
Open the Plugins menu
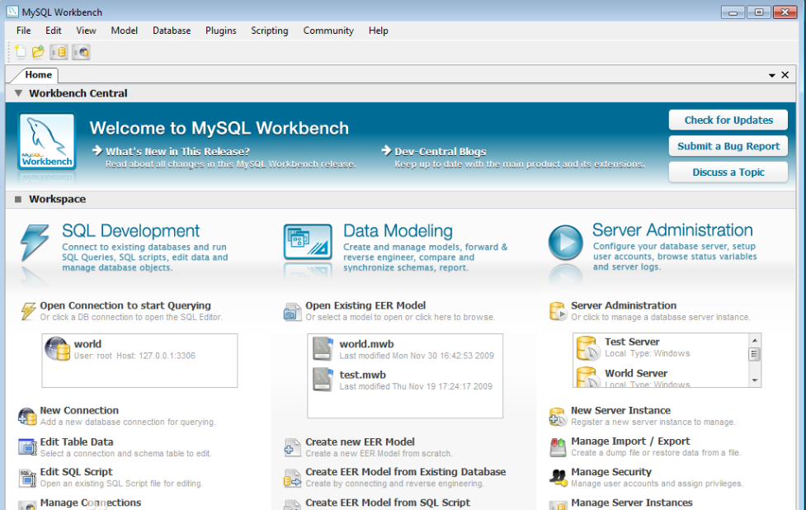(221, 31)
